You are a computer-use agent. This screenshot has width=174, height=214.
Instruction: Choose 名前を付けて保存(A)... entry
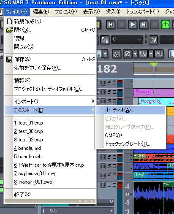point(50,68)
